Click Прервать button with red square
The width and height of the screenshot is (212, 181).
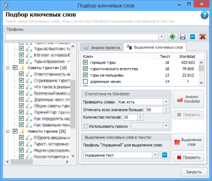(x=188, y=157)
